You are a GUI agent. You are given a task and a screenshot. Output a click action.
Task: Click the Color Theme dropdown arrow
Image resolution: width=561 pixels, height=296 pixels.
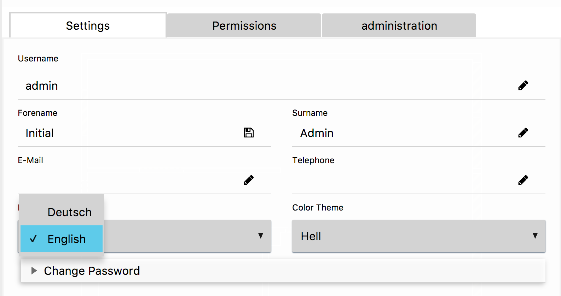[535, 236]
